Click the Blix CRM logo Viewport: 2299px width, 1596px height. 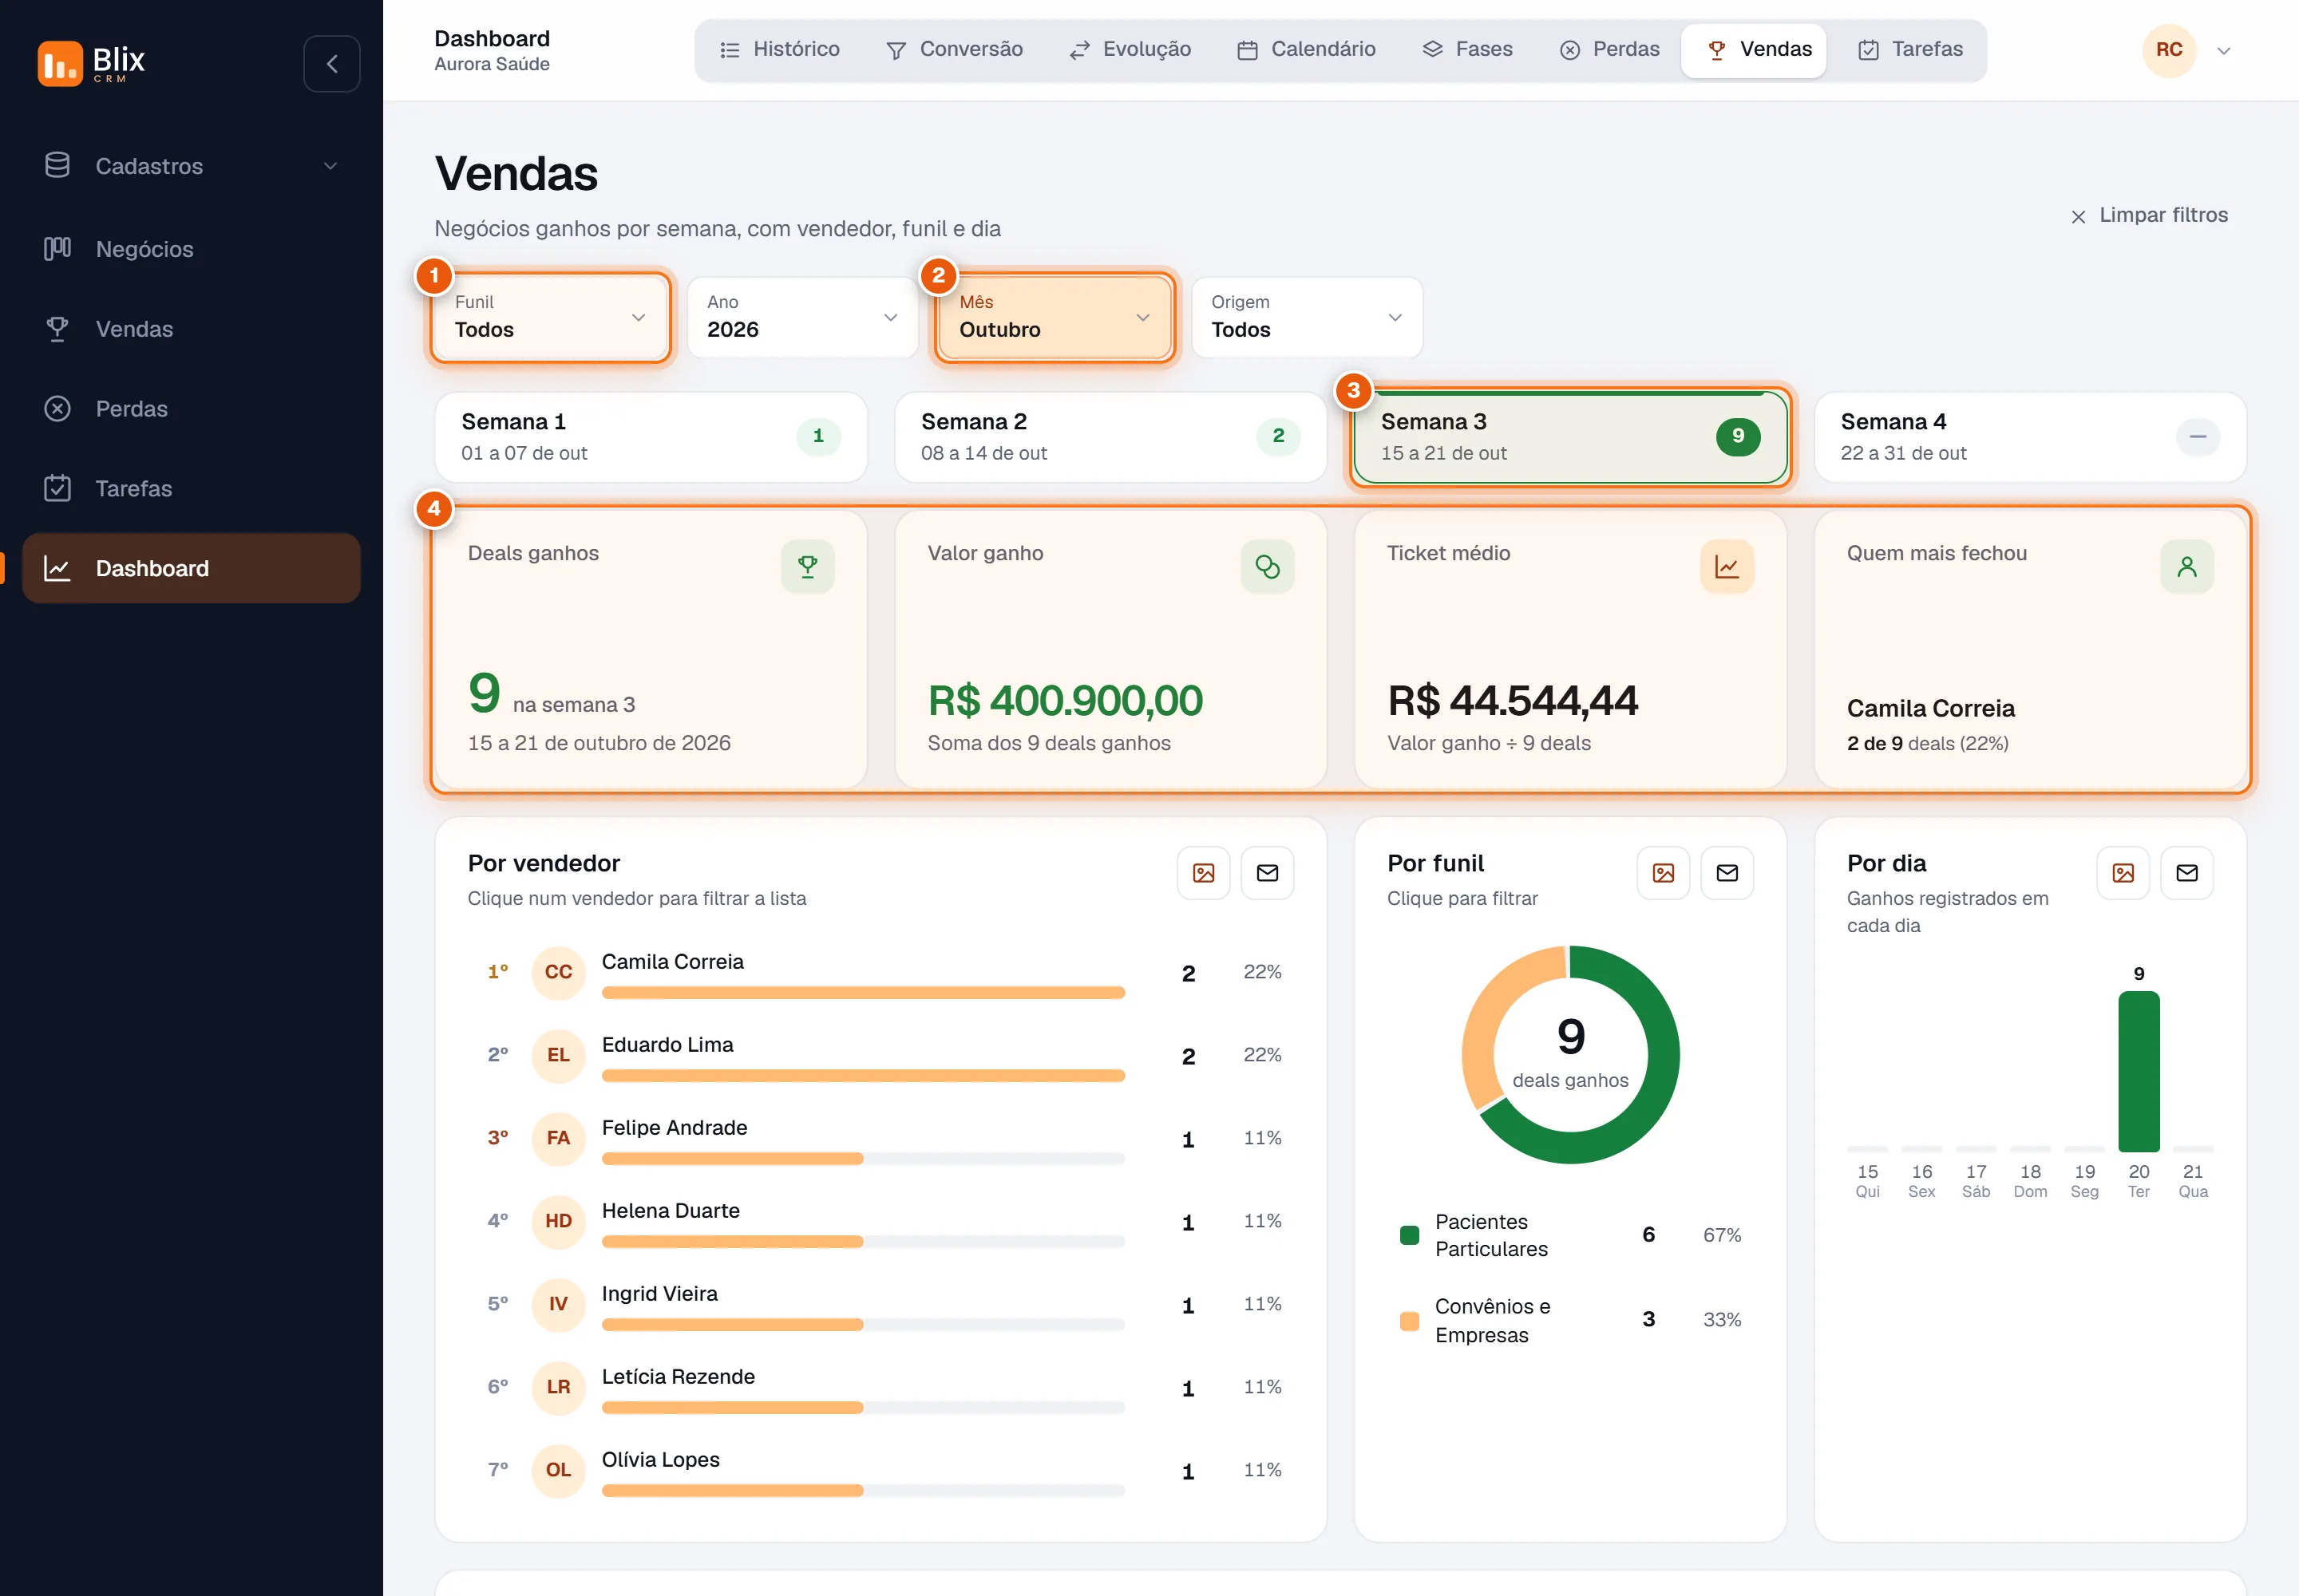pyautogui.click(x=91, y=63)
